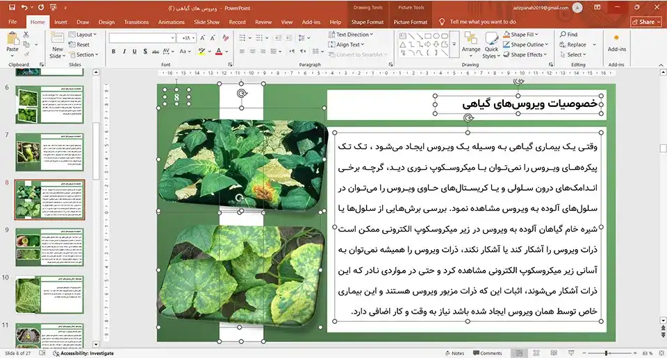Switch to the Transitions tab

tap(137, 22)
